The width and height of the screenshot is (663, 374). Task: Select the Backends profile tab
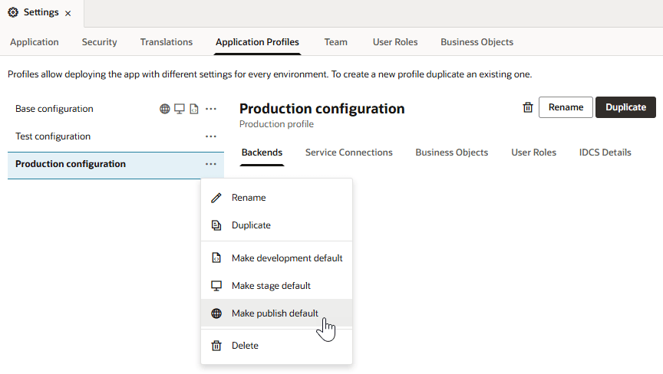[262, 153]
